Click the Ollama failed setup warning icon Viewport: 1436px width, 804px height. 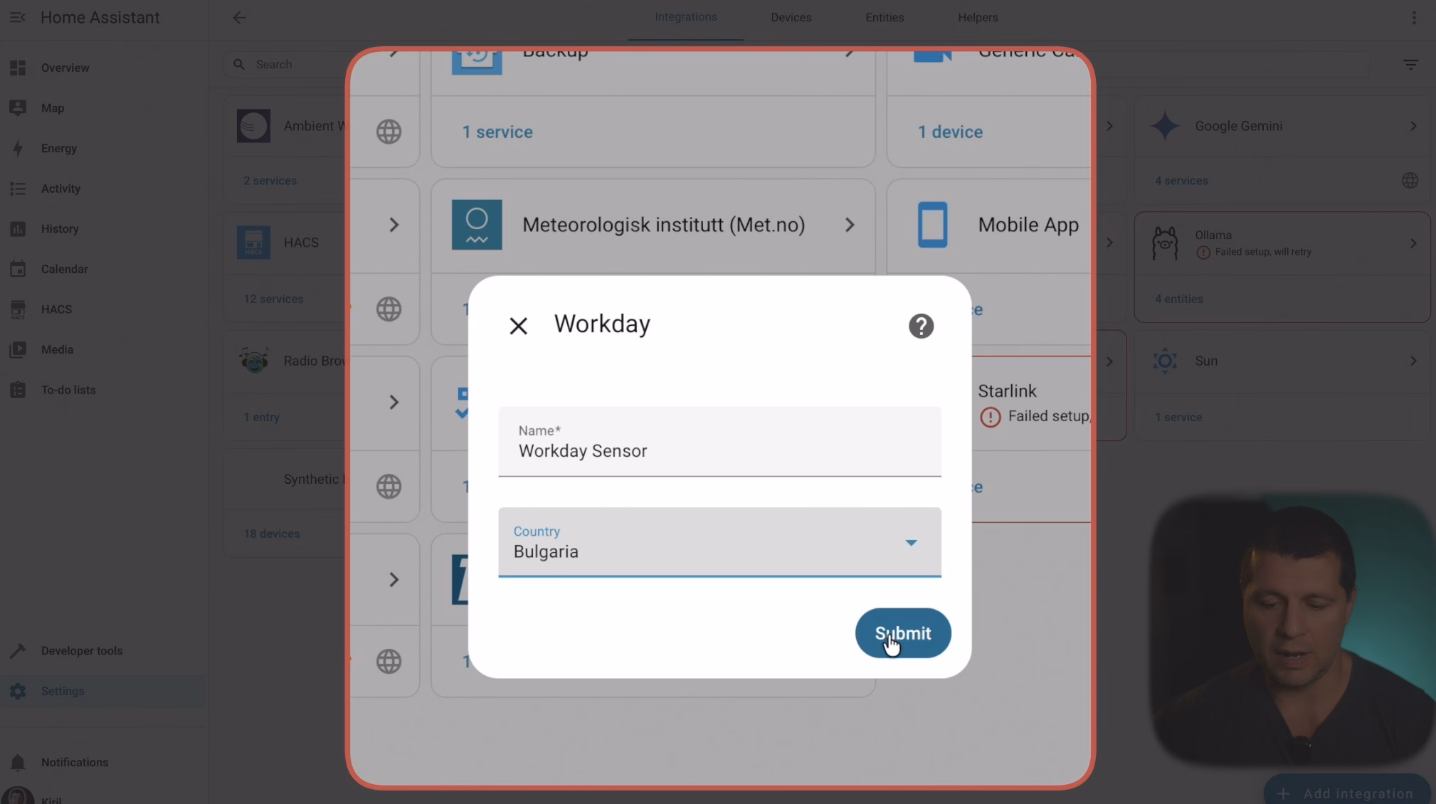(x=1204, y=252)
